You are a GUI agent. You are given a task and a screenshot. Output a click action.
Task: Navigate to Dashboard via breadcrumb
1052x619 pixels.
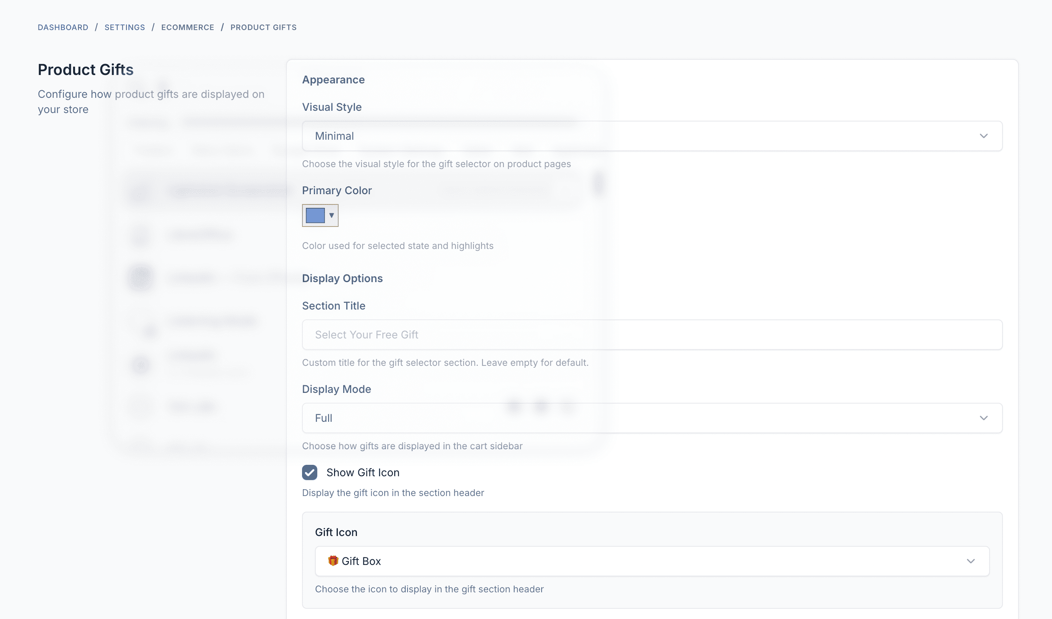pos(62,27)
